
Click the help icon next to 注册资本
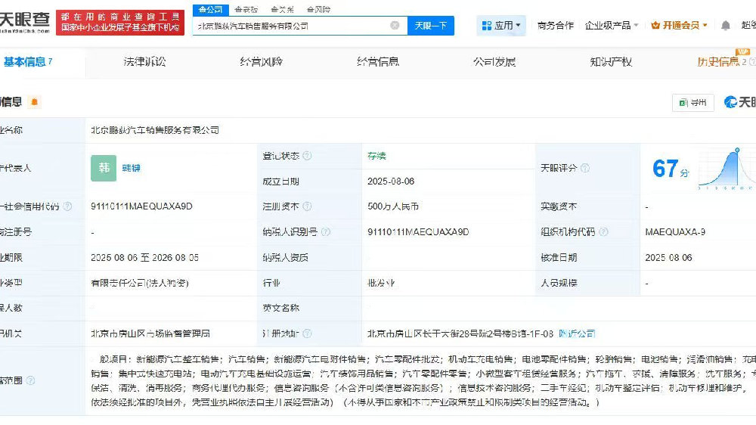tap(307, 206)
